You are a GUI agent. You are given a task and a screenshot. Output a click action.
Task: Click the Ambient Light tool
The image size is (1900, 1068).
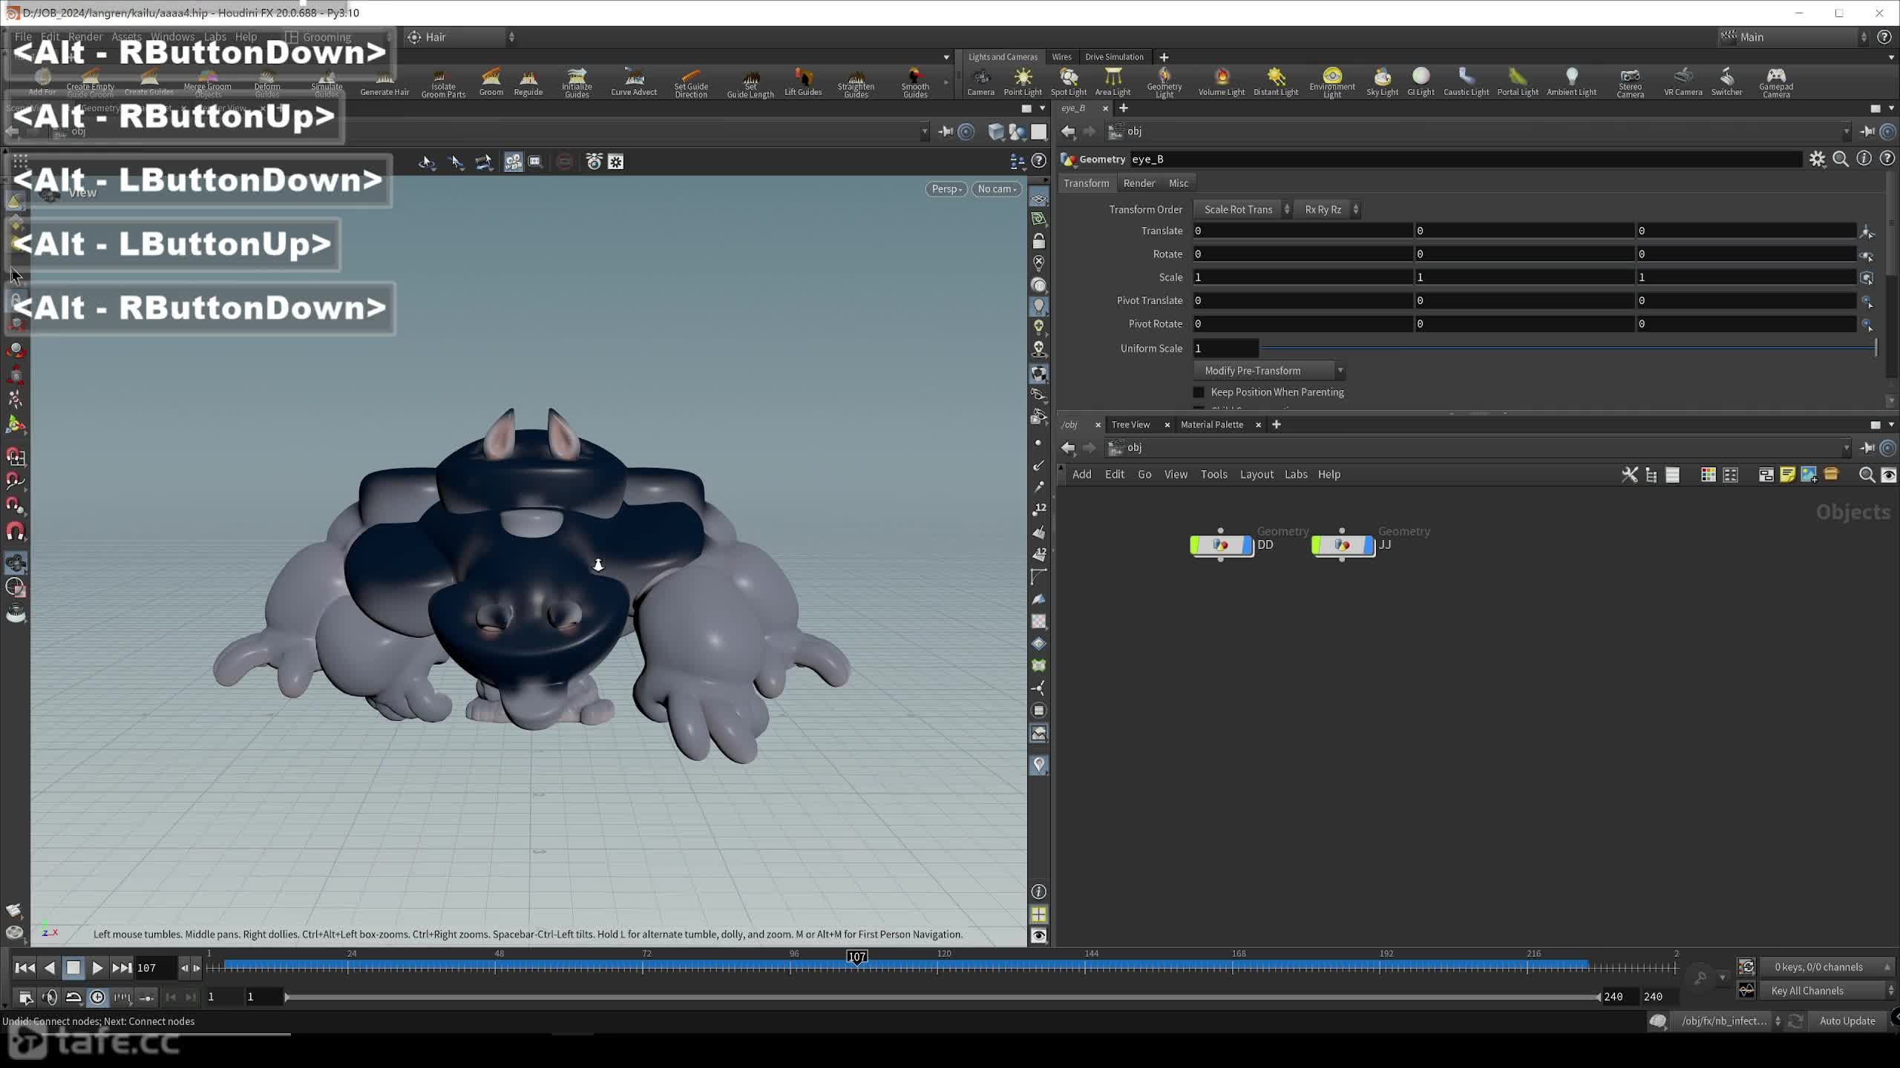point(1571,82)
